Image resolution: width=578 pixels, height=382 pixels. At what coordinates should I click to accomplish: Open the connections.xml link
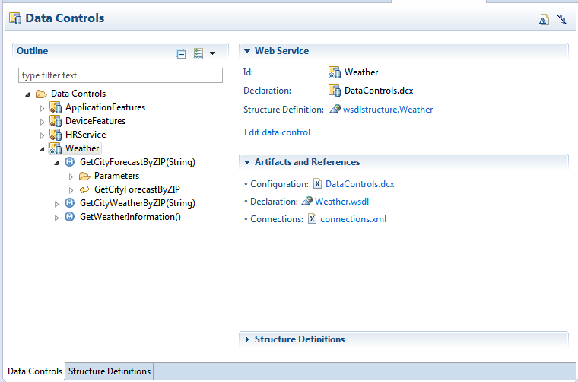pos(353,219)
